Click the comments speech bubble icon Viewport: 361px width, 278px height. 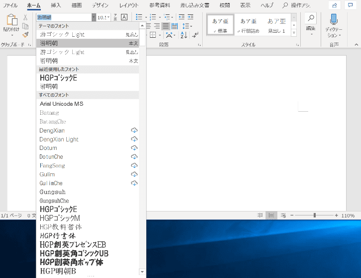pos(350,5)
